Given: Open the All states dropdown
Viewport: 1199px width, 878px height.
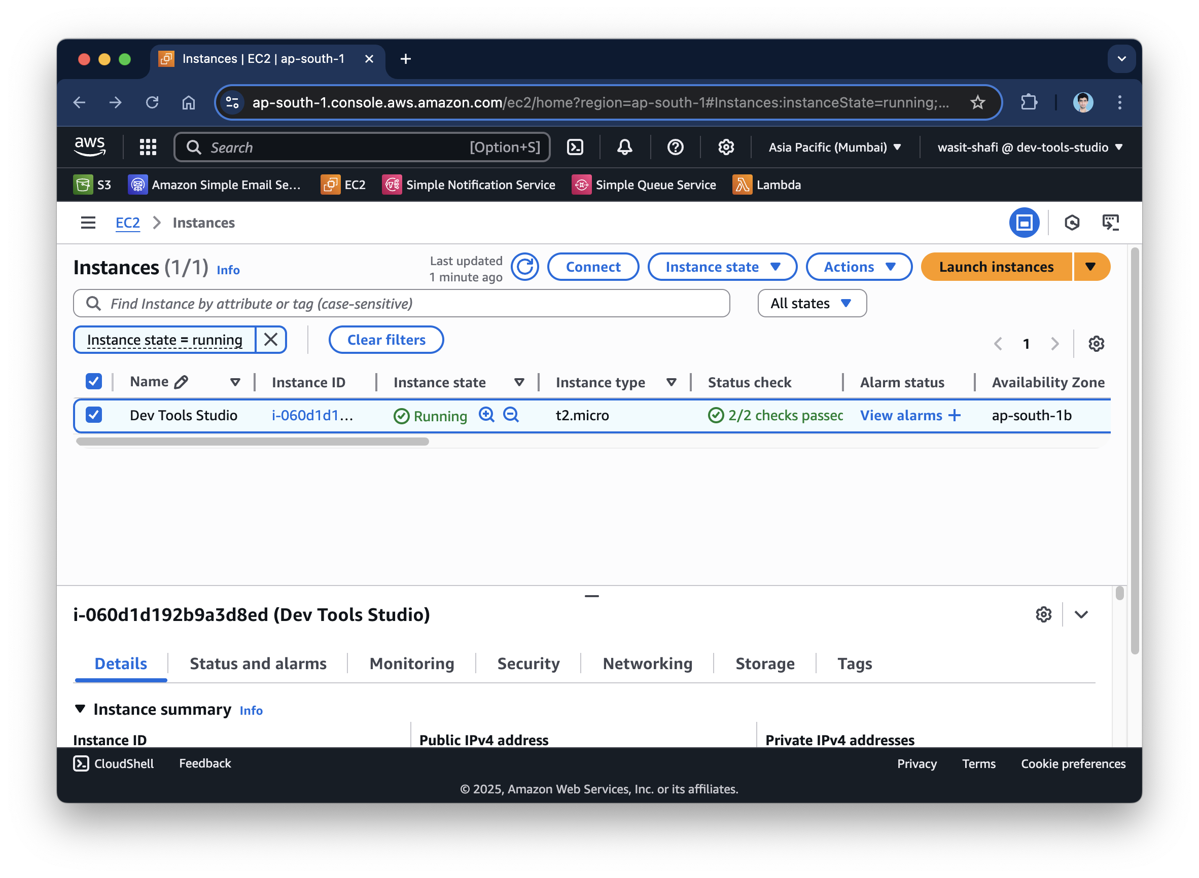Looking at the screenshot, I should pos(812,304).
